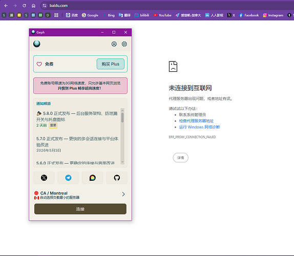294x256 pixels.
Task: Minimize the Geph window
Action: pos(102,32)
